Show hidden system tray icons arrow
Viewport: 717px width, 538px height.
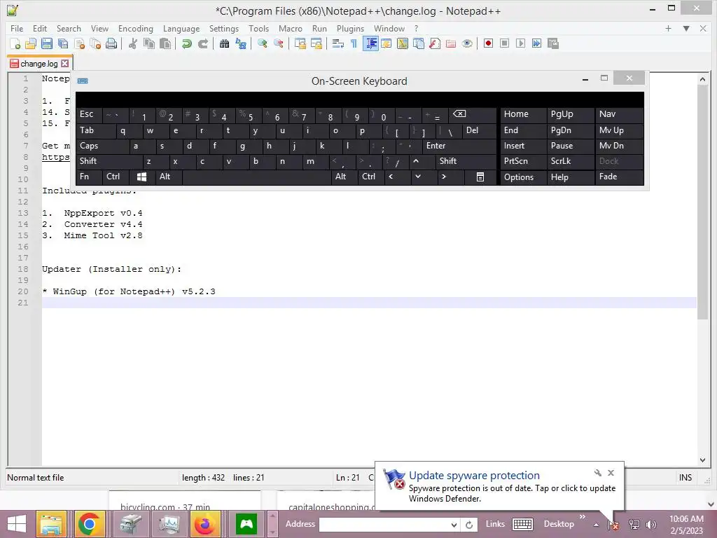pos(596,525)
